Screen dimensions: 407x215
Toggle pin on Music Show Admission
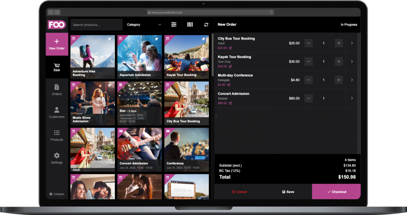pyautogui.click(x=110, y=85)
